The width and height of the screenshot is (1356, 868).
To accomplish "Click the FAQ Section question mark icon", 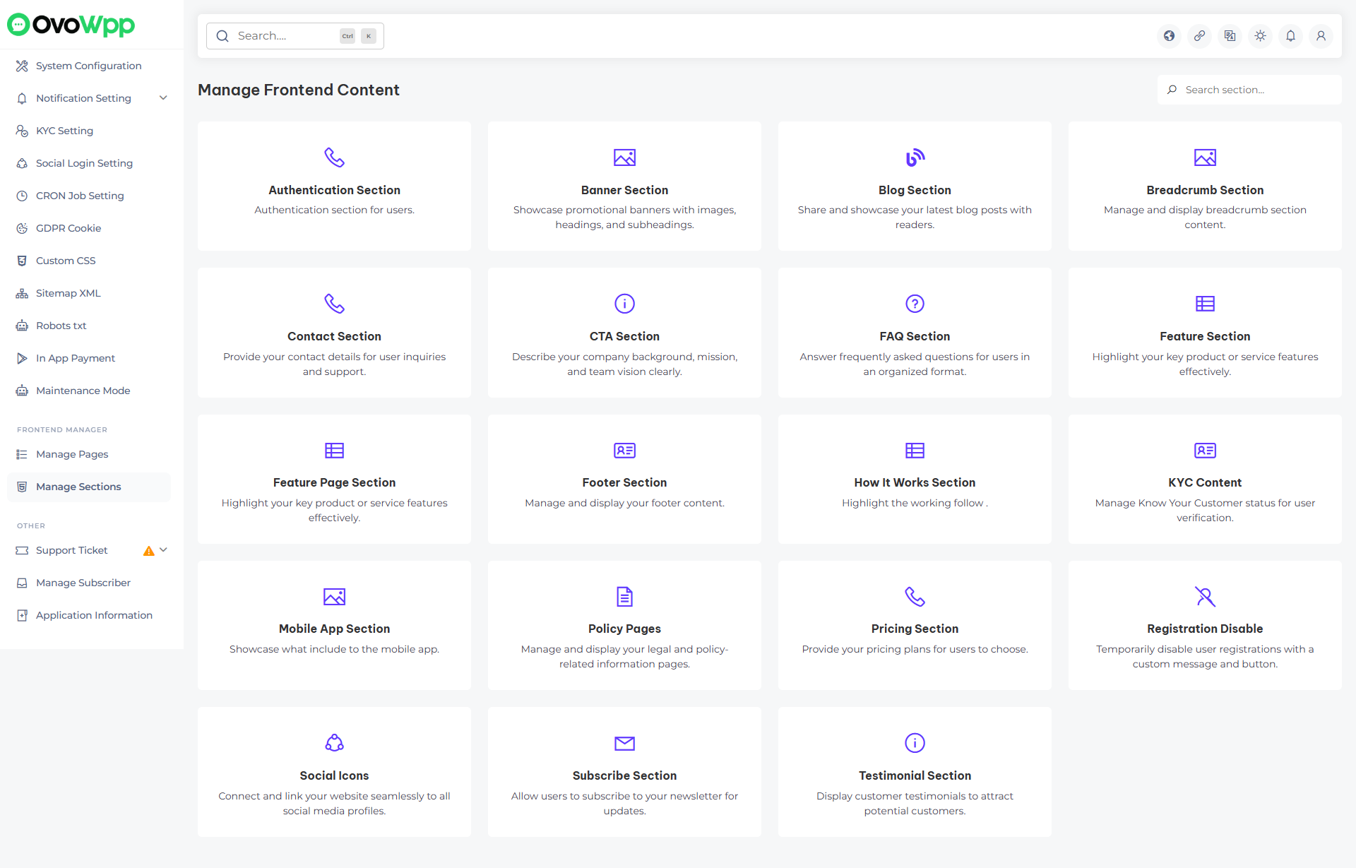I will click(915, 304).
